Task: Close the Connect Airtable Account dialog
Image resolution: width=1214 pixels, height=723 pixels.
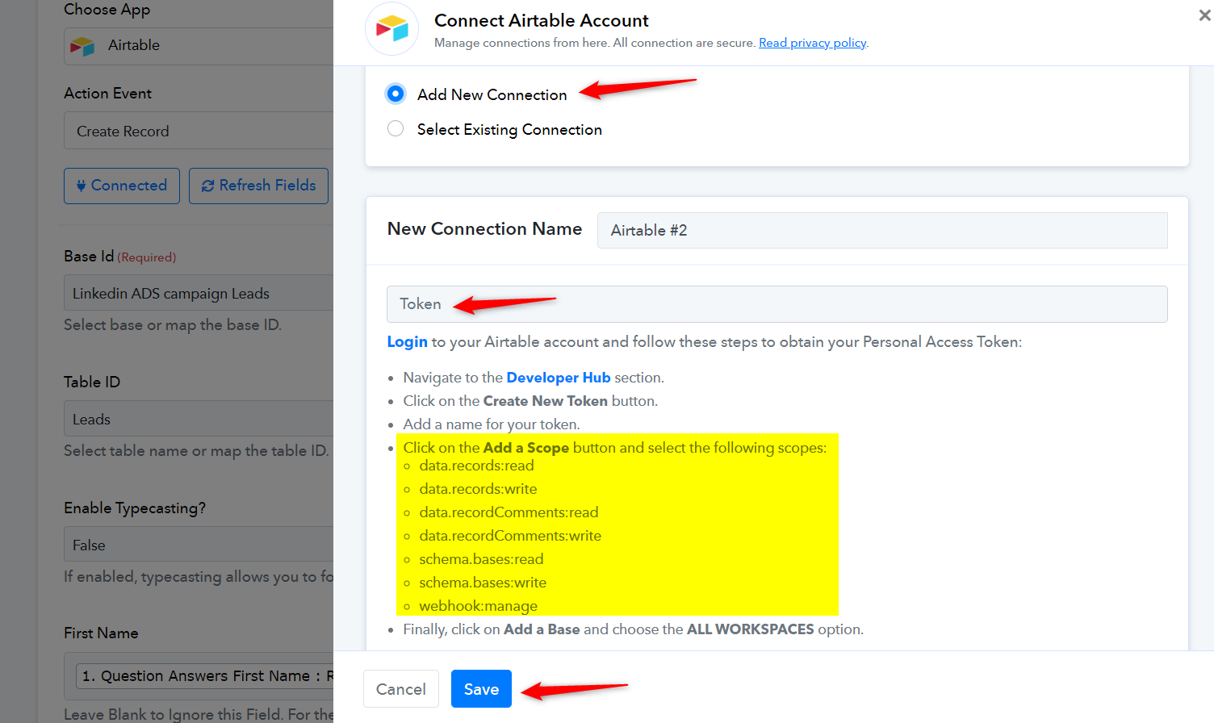Action: (1204, 15)
